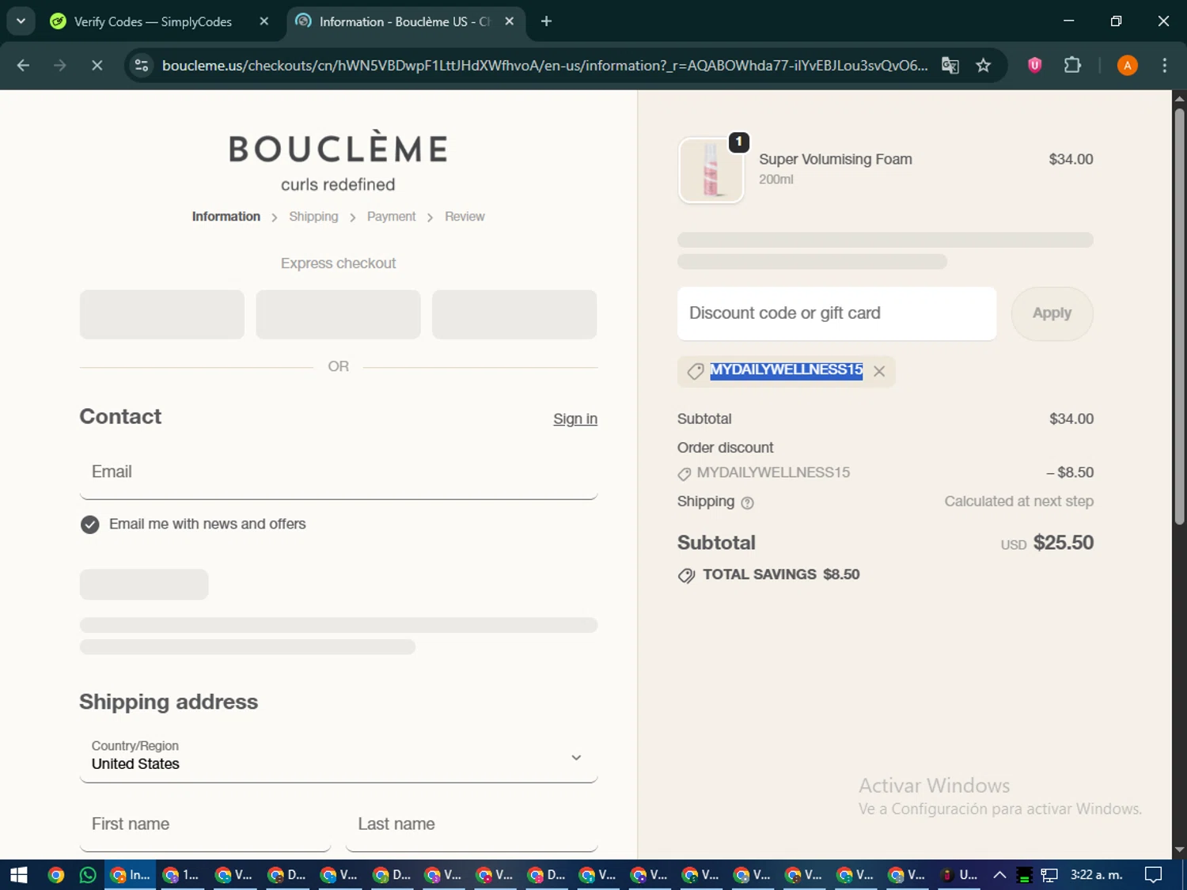The image size is (1187, 890).
Task: Click the Apply discount button
Action: pyautogui.click(x=1052, y=313)
